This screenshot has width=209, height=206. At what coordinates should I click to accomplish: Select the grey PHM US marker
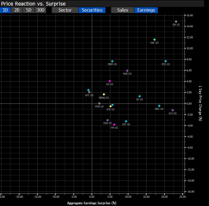(99, 104)
